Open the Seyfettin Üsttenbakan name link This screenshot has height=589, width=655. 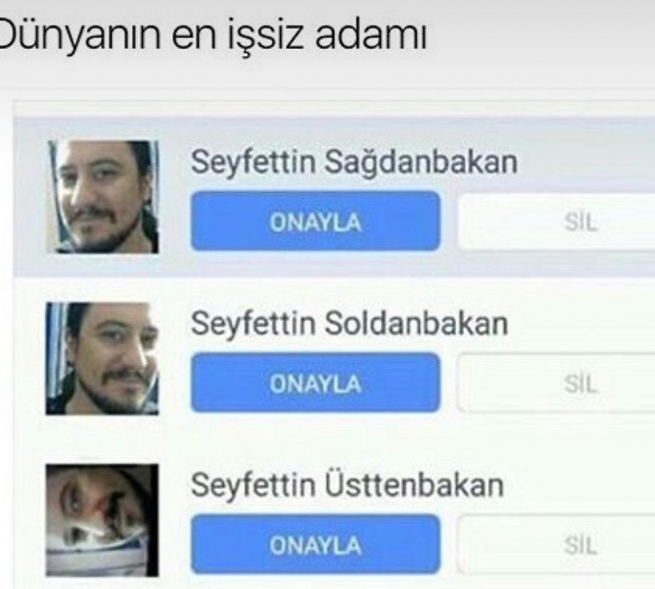347,485
